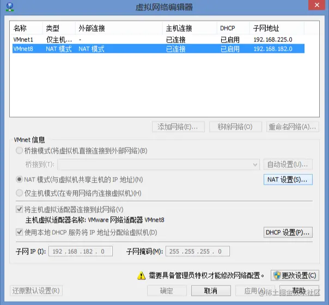Open NAT 设置(S)... dialog
The image size is (329, 305).
pos(288,180)
